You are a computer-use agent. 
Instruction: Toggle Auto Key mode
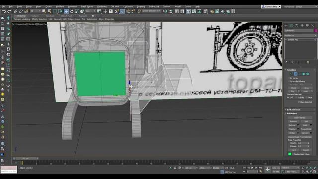(276, 168)
